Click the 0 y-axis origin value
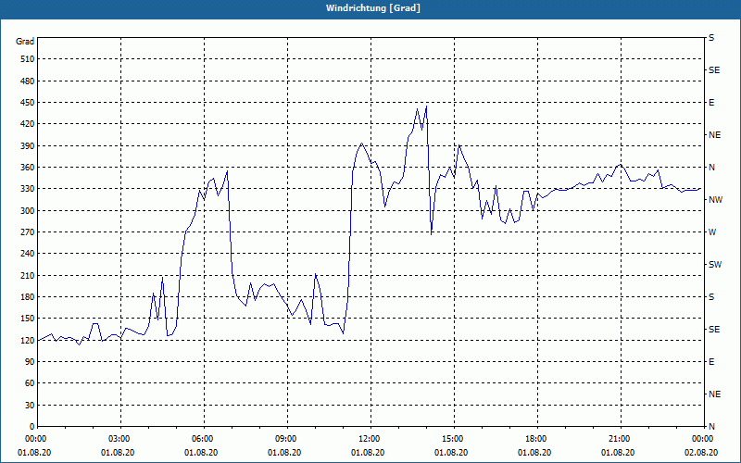The width and height of the screenshot is (741, 463). coord(31,427)
